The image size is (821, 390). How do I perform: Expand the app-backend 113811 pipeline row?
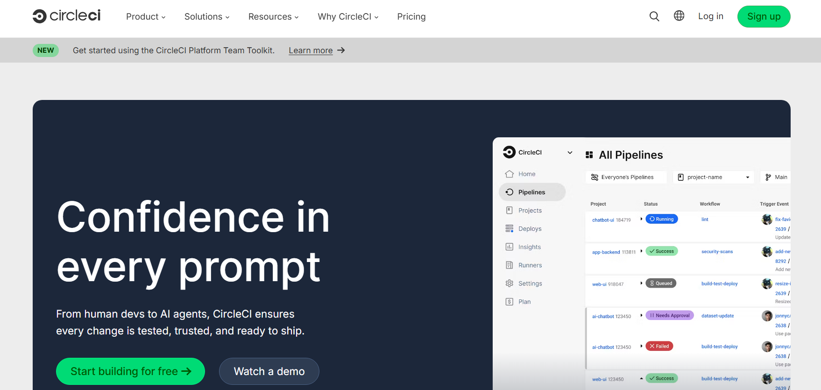[x=641, y=251]
